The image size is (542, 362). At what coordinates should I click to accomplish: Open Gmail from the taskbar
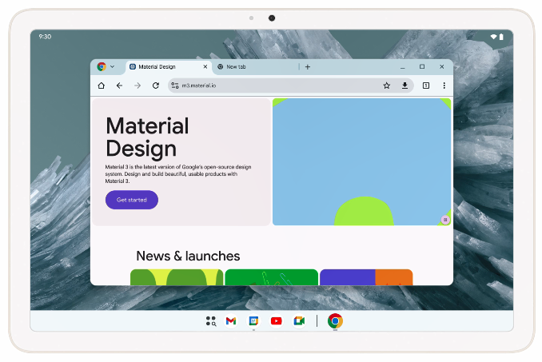tap(231, 320)
